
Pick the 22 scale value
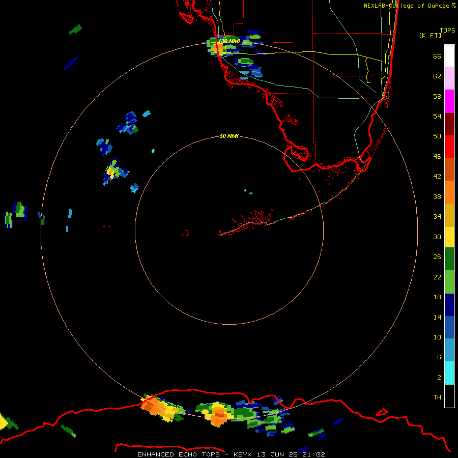click(x=437, y=277)
